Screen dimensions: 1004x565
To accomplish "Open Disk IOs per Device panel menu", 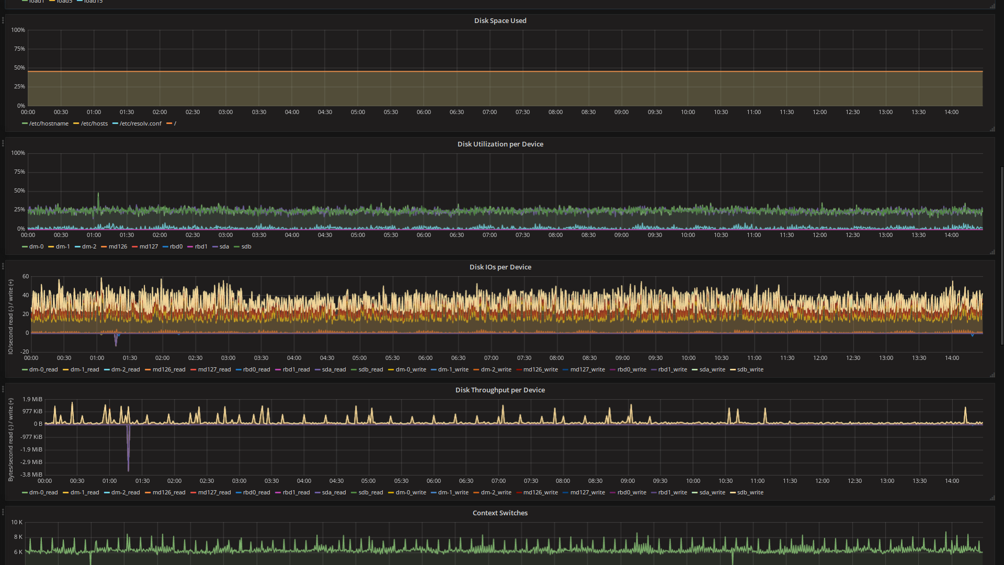I will [500, 267].
